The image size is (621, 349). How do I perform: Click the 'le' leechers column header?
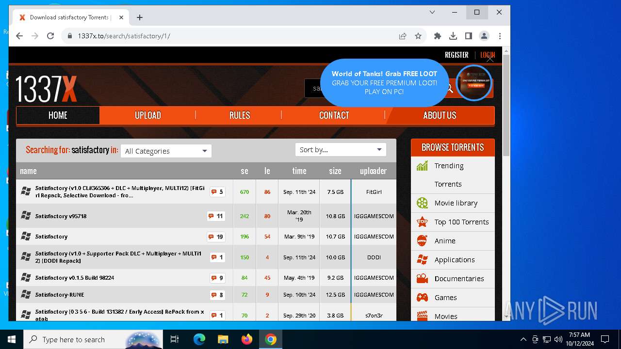[267, 171]
